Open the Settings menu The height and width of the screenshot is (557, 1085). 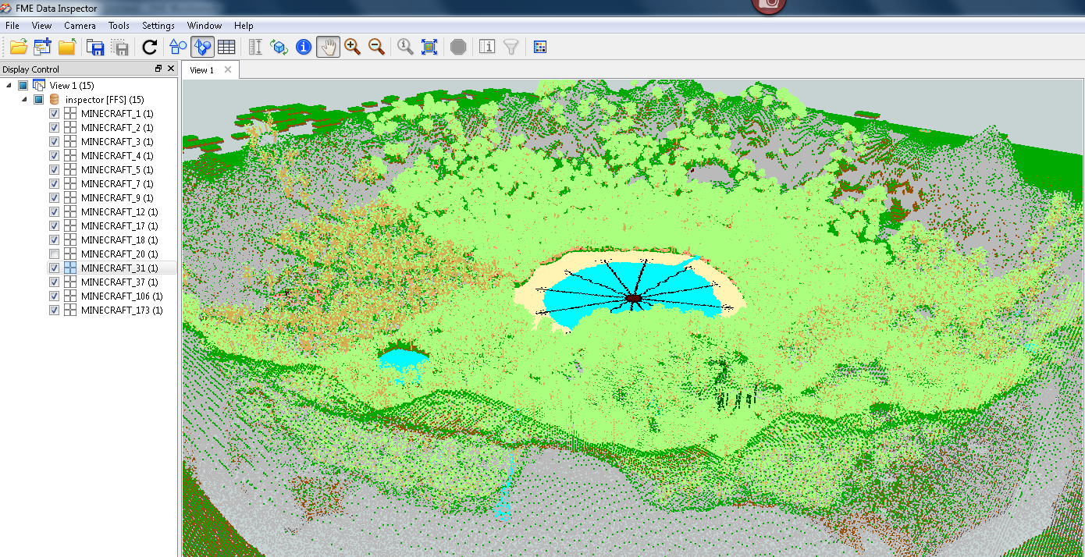pos(158,26)
